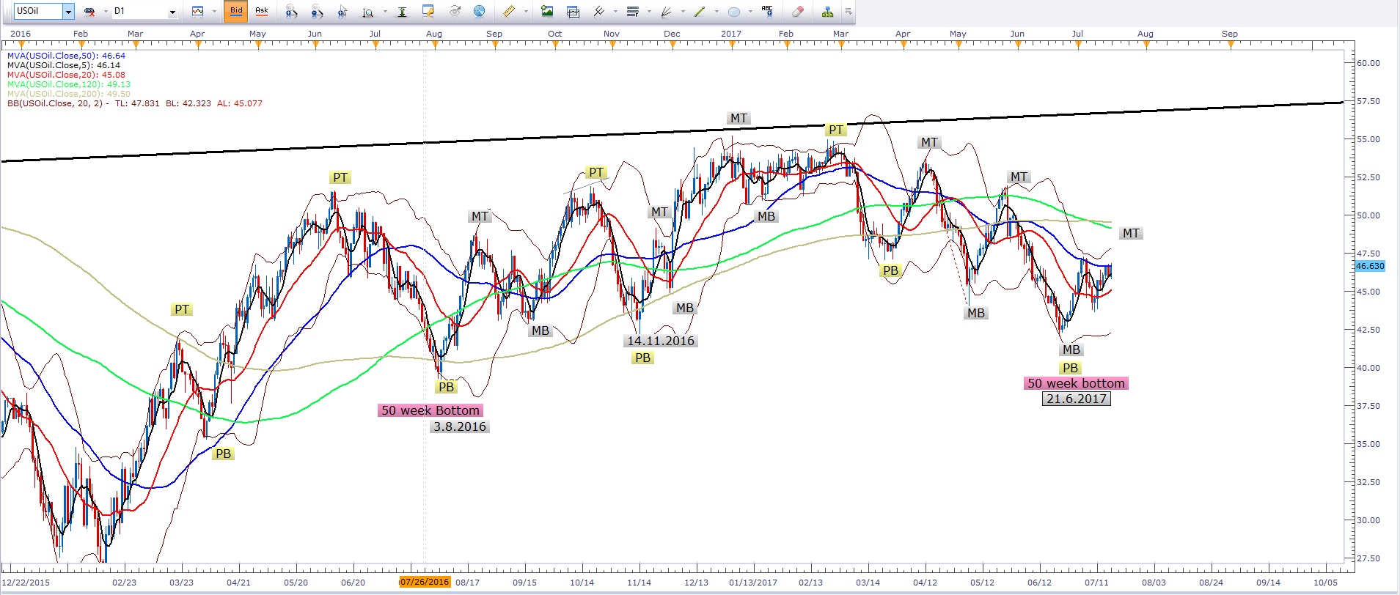Select the eraser tool
The height and width of the screenshot is (595, 1400).
798,11
